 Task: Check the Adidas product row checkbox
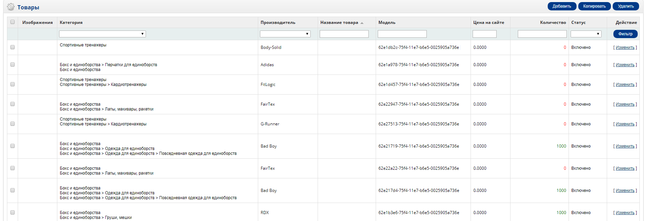13,64
